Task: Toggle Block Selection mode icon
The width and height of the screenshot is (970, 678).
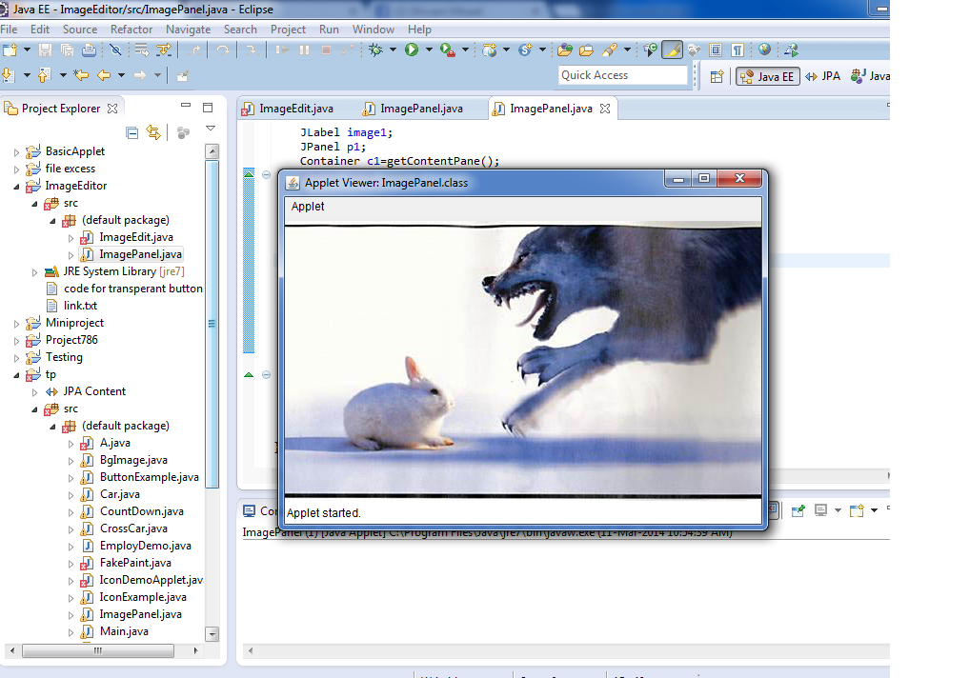Action: pos(716,50)
